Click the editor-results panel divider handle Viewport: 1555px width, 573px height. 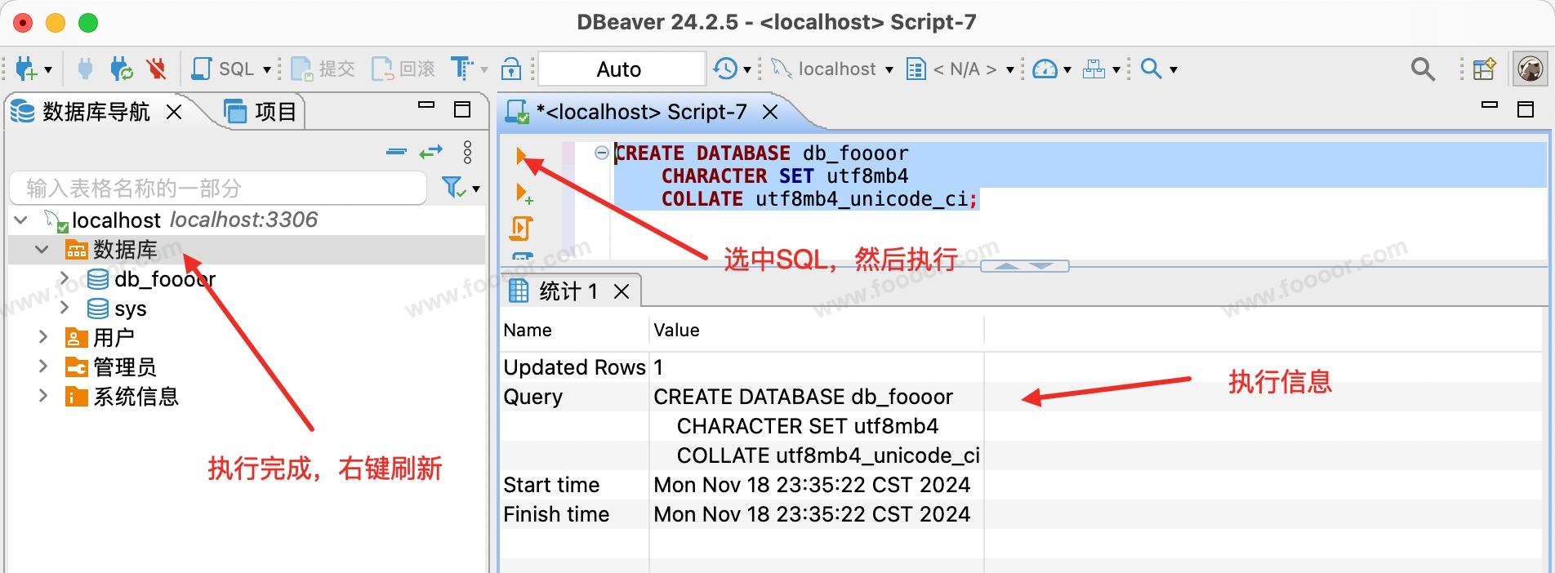pos(1024,266)
